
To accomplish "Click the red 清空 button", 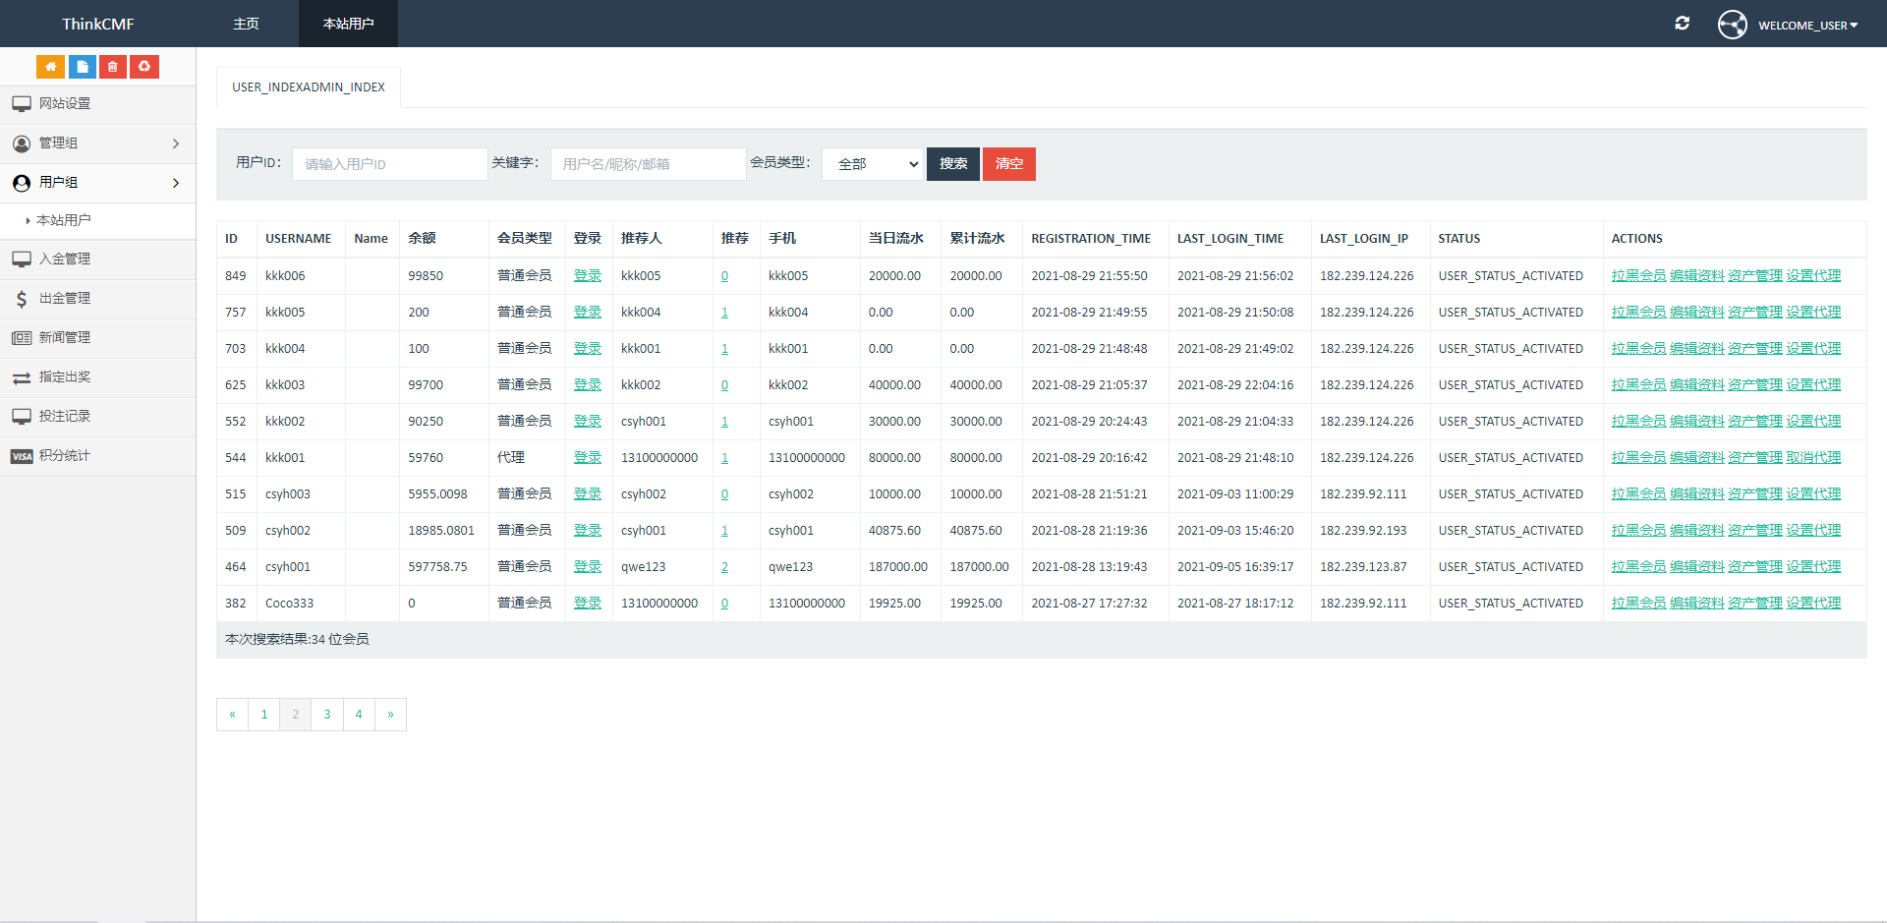I will [1008, 164].
